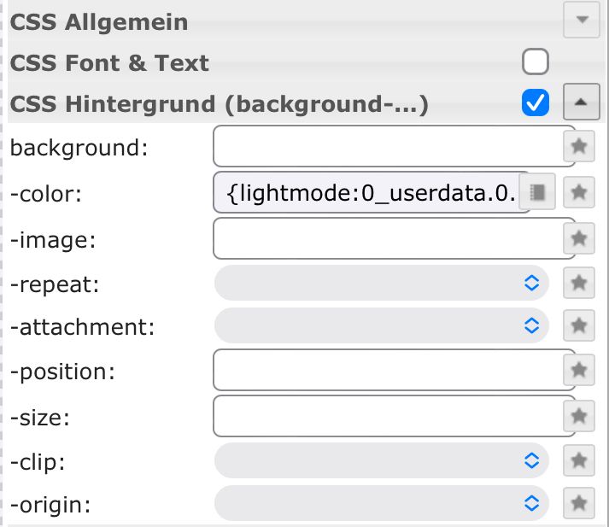
Task: Click the star icon in the -size row
Action: tap(579, 416)
